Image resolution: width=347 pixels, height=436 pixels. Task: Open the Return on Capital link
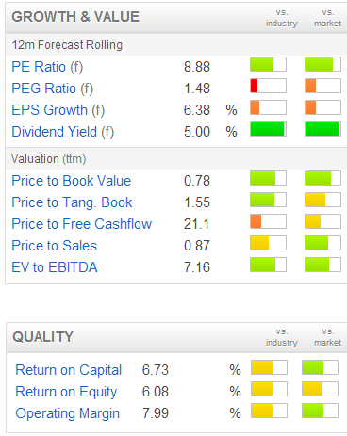pyautogui.click(x=69, y=370)
